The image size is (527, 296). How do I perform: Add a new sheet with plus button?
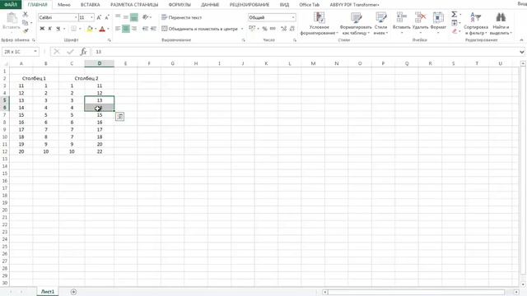(73, 292)
